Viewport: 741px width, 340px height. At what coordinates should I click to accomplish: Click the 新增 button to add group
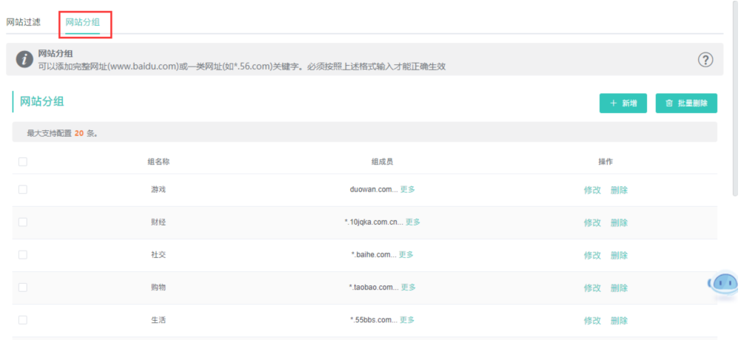tap(623, 103)
